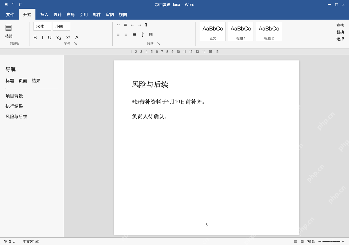
Task: Toggle superscript formatting
Action: [68, 38]
